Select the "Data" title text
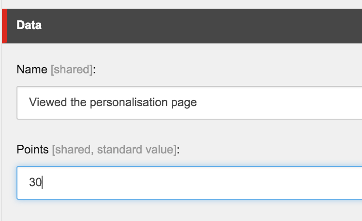 29,26
